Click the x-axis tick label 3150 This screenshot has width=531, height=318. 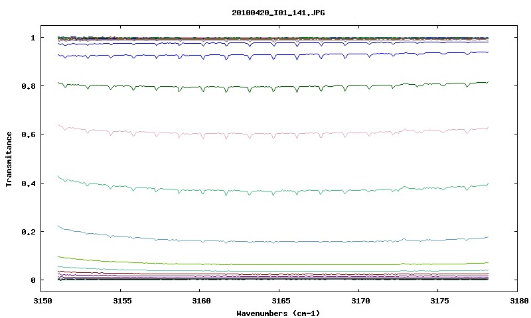[x=43, y=301]
